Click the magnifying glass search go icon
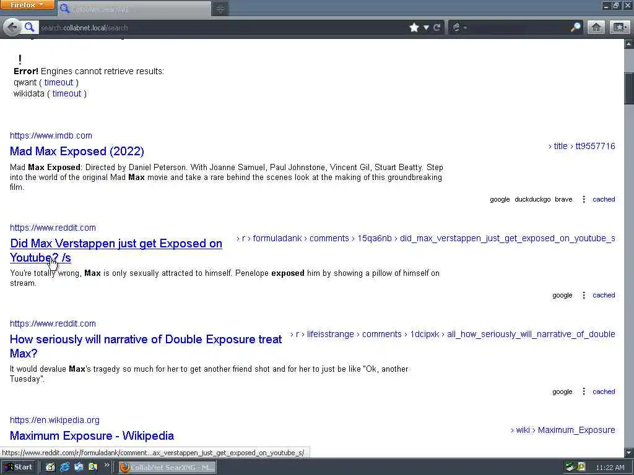Image resolution: width=634 pixels, height=475 pixels. [575, 27]
